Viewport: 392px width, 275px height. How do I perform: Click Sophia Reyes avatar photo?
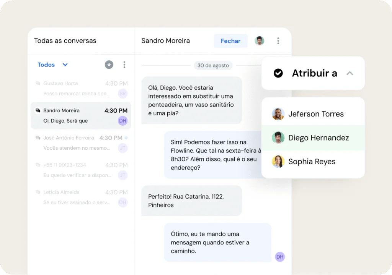click(x=278, y=162)
